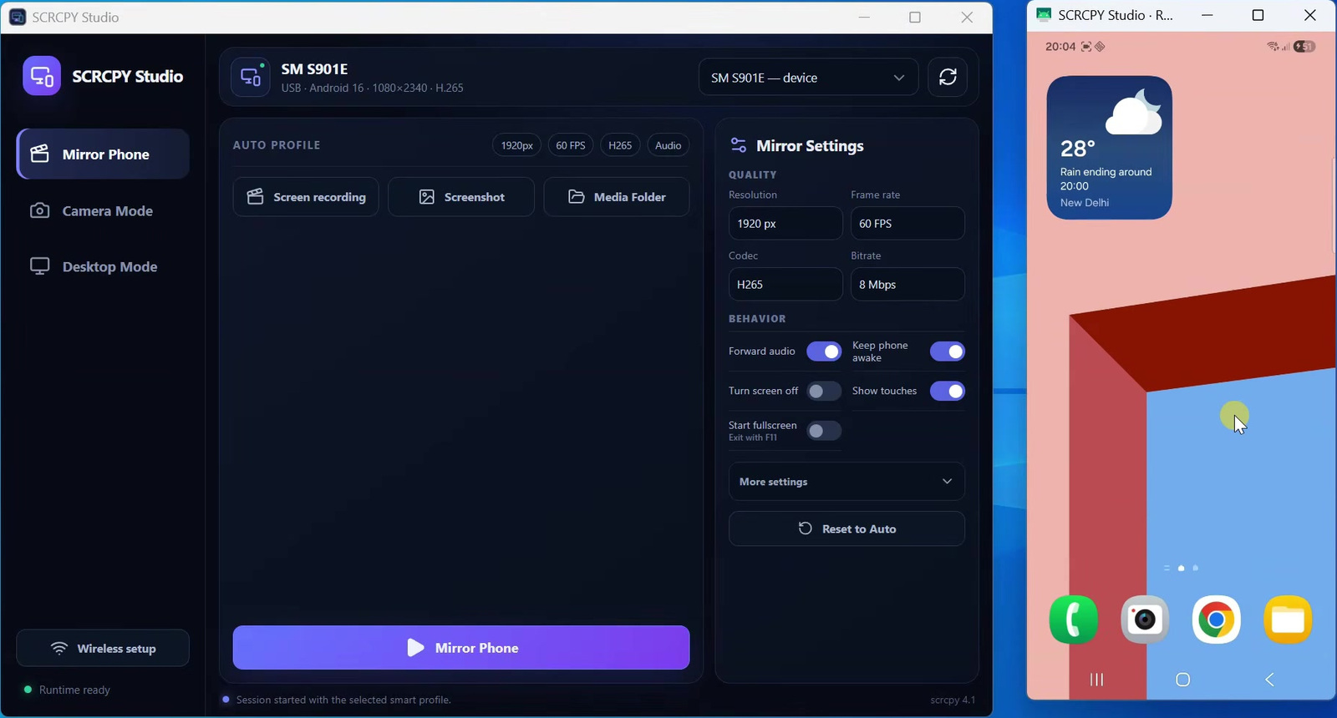This screenshot has width=1337, height=718.
Task: Click the Runtime ready status text
Action: click(x=74, y=690)
